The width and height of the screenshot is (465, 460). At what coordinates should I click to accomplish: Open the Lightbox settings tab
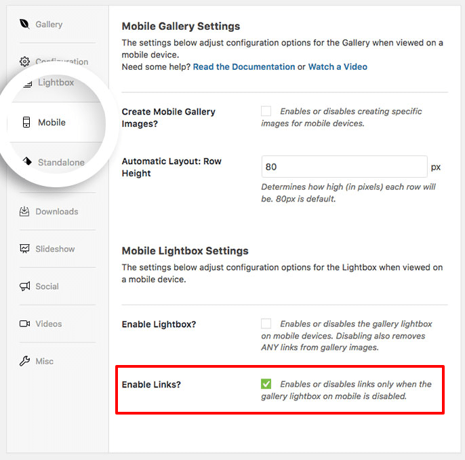pos(56,82)
